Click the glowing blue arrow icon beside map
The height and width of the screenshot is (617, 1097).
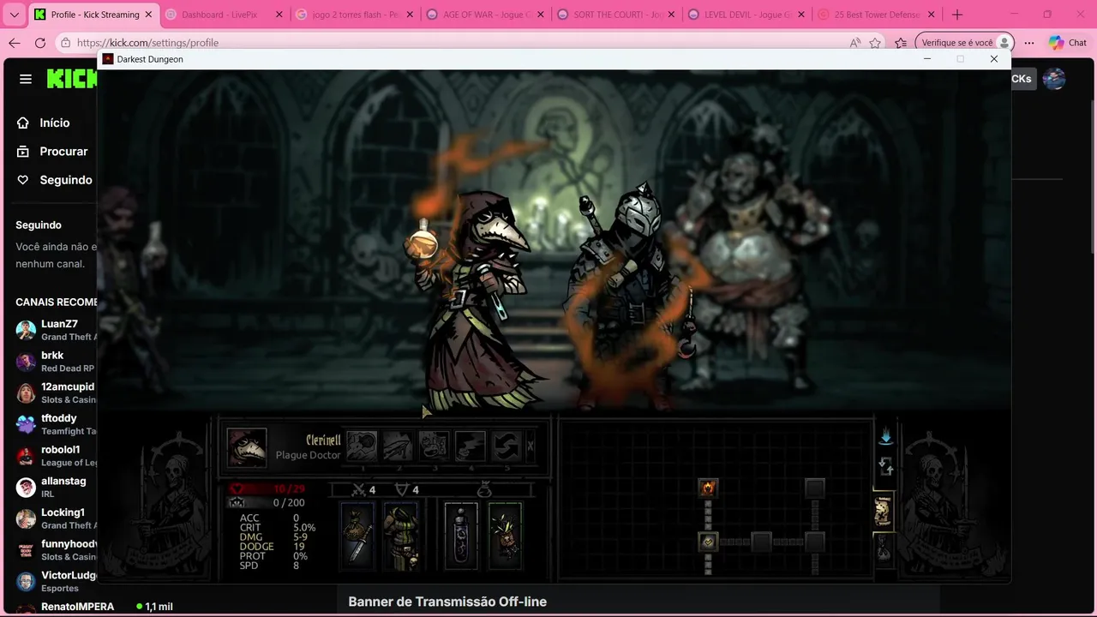click(x=885, y=437)
